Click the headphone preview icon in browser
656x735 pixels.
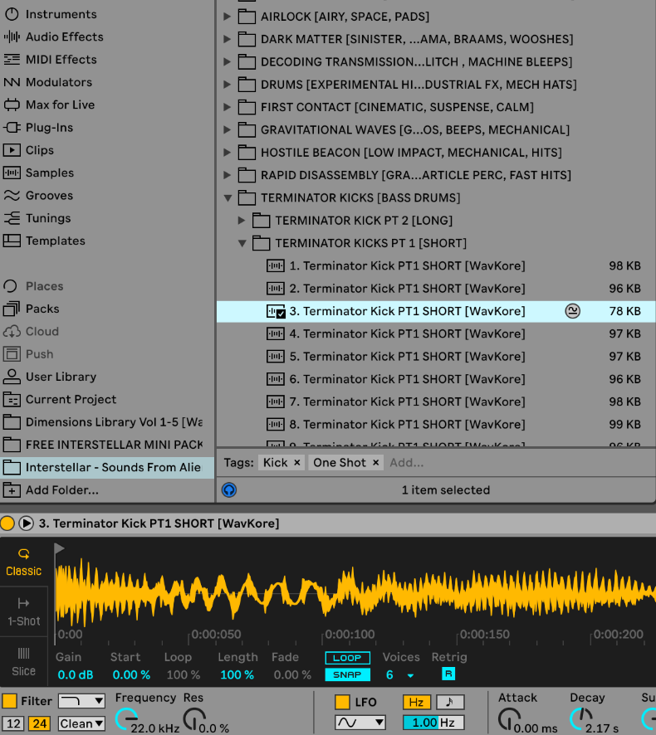point(229,490)
